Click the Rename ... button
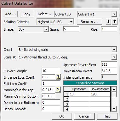Image resolution: width=120 pixels, height=121 pixels. click(x=89, y=21)
